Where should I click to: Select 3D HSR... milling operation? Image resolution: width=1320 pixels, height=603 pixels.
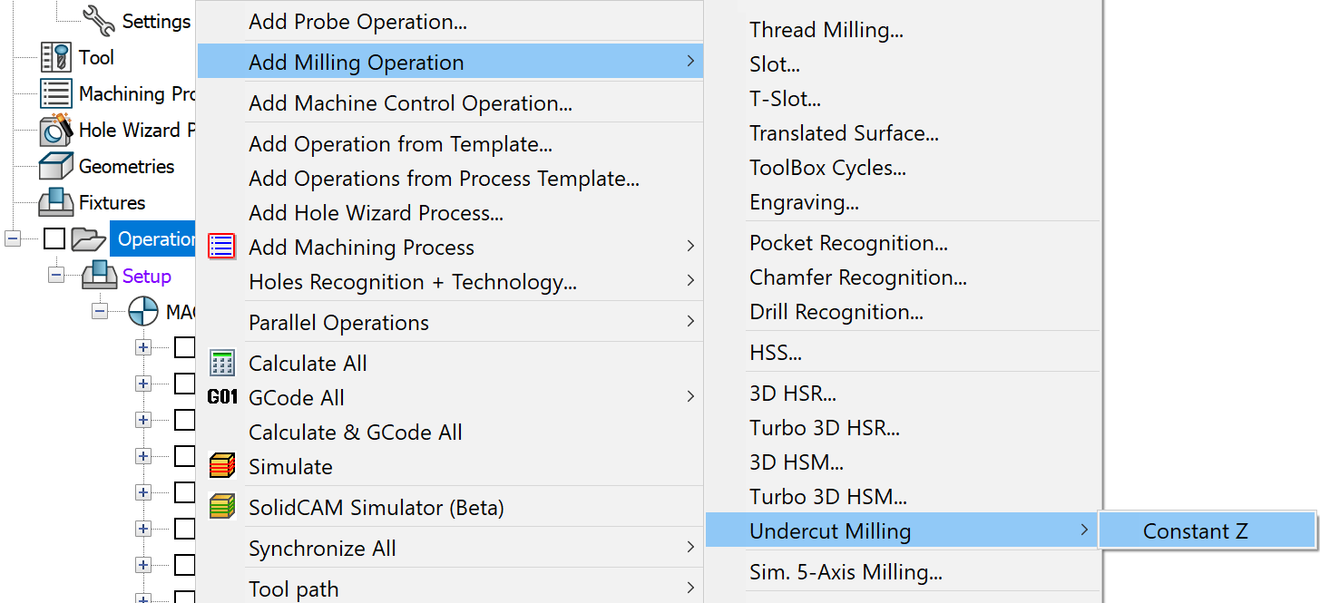click(x=793, y=394)
